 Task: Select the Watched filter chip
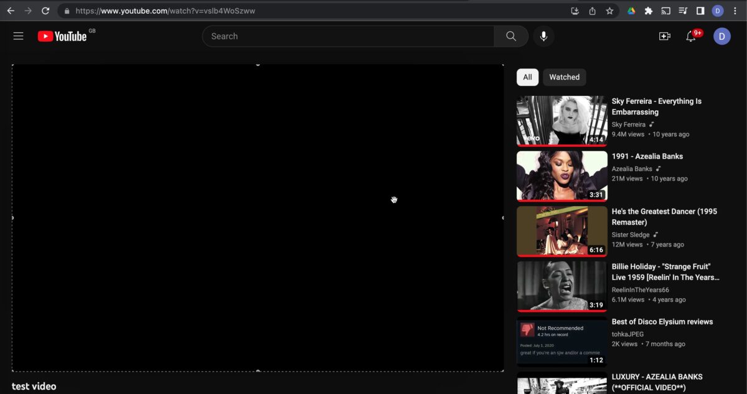click(x=565, y=77)
